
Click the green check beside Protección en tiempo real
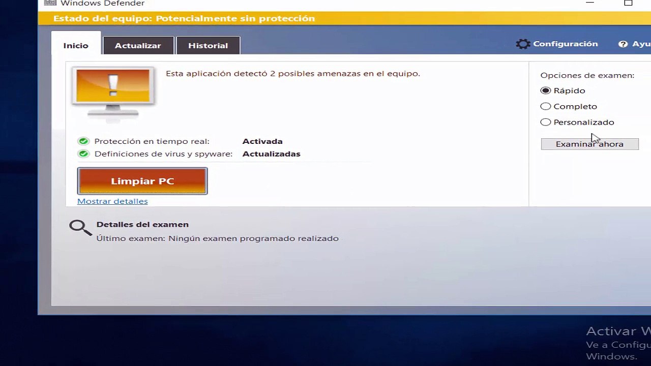83,141
